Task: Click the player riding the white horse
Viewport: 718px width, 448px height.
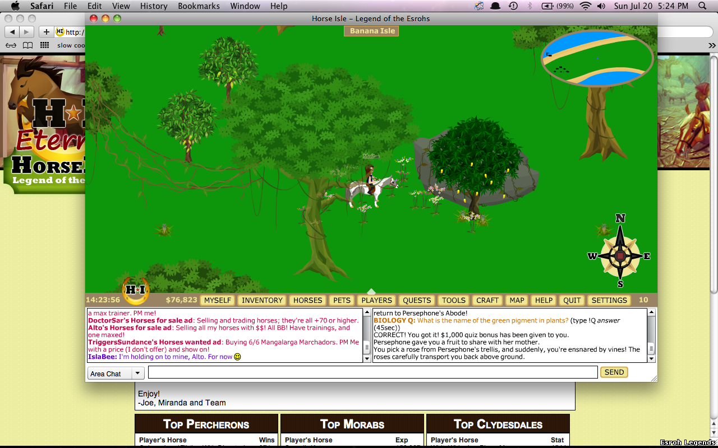Action: click(371, 185)
